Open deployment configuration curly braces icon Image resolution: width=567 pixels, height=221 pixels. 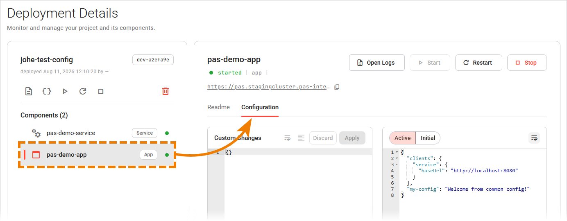tap(47, 91)
